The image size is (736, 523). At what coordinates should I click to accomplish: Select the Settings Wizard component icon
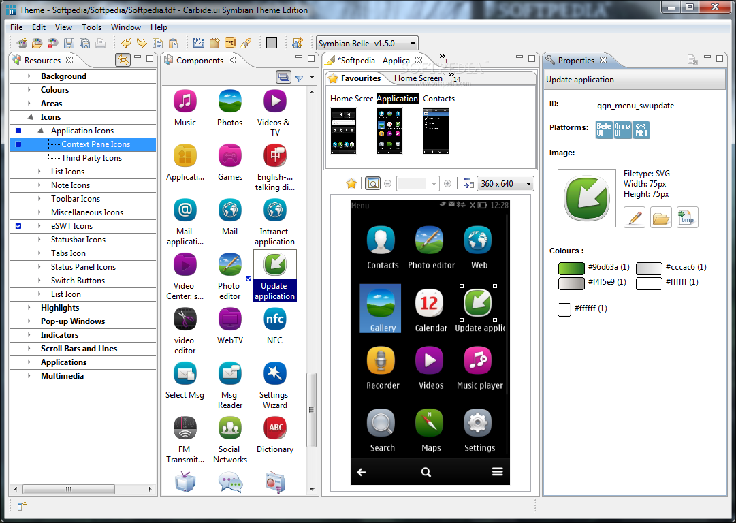point(274,374)
